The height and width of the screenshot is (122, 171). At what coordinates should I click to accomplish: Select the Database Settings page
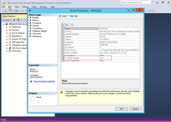pyautogui.click(x=39, y=31)
